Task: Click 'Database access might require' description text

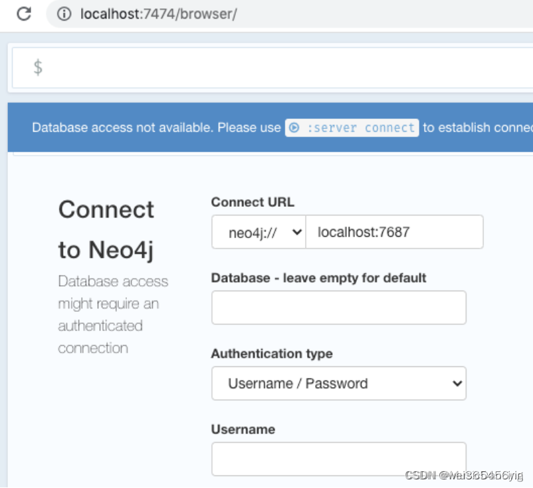Action: pos(113,314)
